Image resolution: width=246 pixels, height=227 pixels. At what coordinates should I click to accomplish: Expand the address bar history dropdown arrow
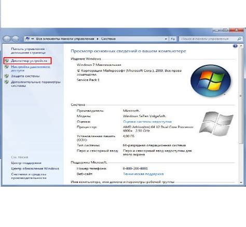(166, 39)
